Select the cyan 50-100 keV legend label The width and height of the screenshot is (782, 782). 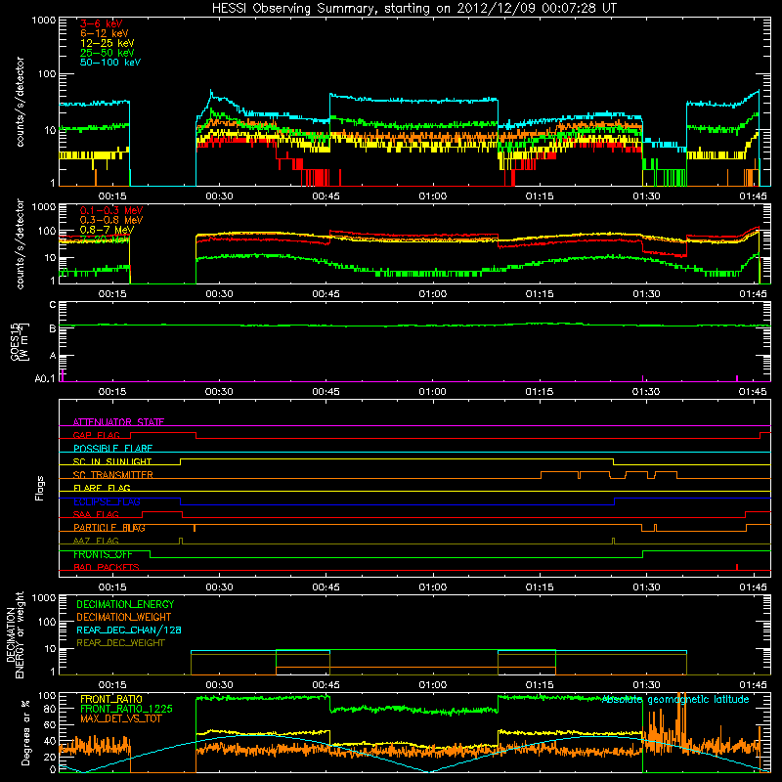[110, 63]
